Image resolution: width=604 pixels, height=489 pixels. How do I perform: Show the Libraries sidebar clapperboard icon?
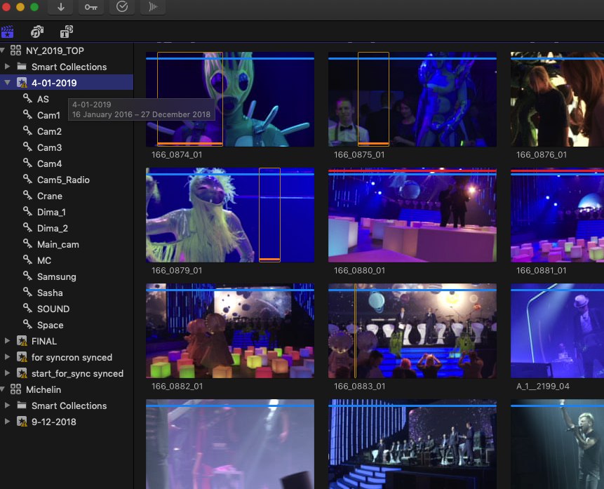(7, 32)
